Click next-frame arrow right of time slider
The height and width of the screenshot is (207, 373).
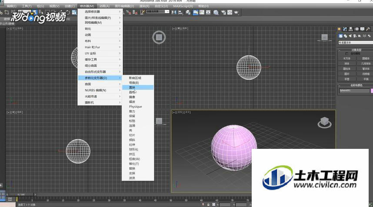click(x=35, y=194)
